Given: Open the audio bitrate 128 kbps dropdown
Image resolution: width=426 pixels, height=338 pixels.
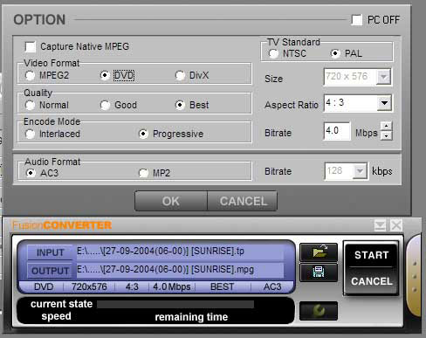Looking at the screenshot, I should pos(360,171).
